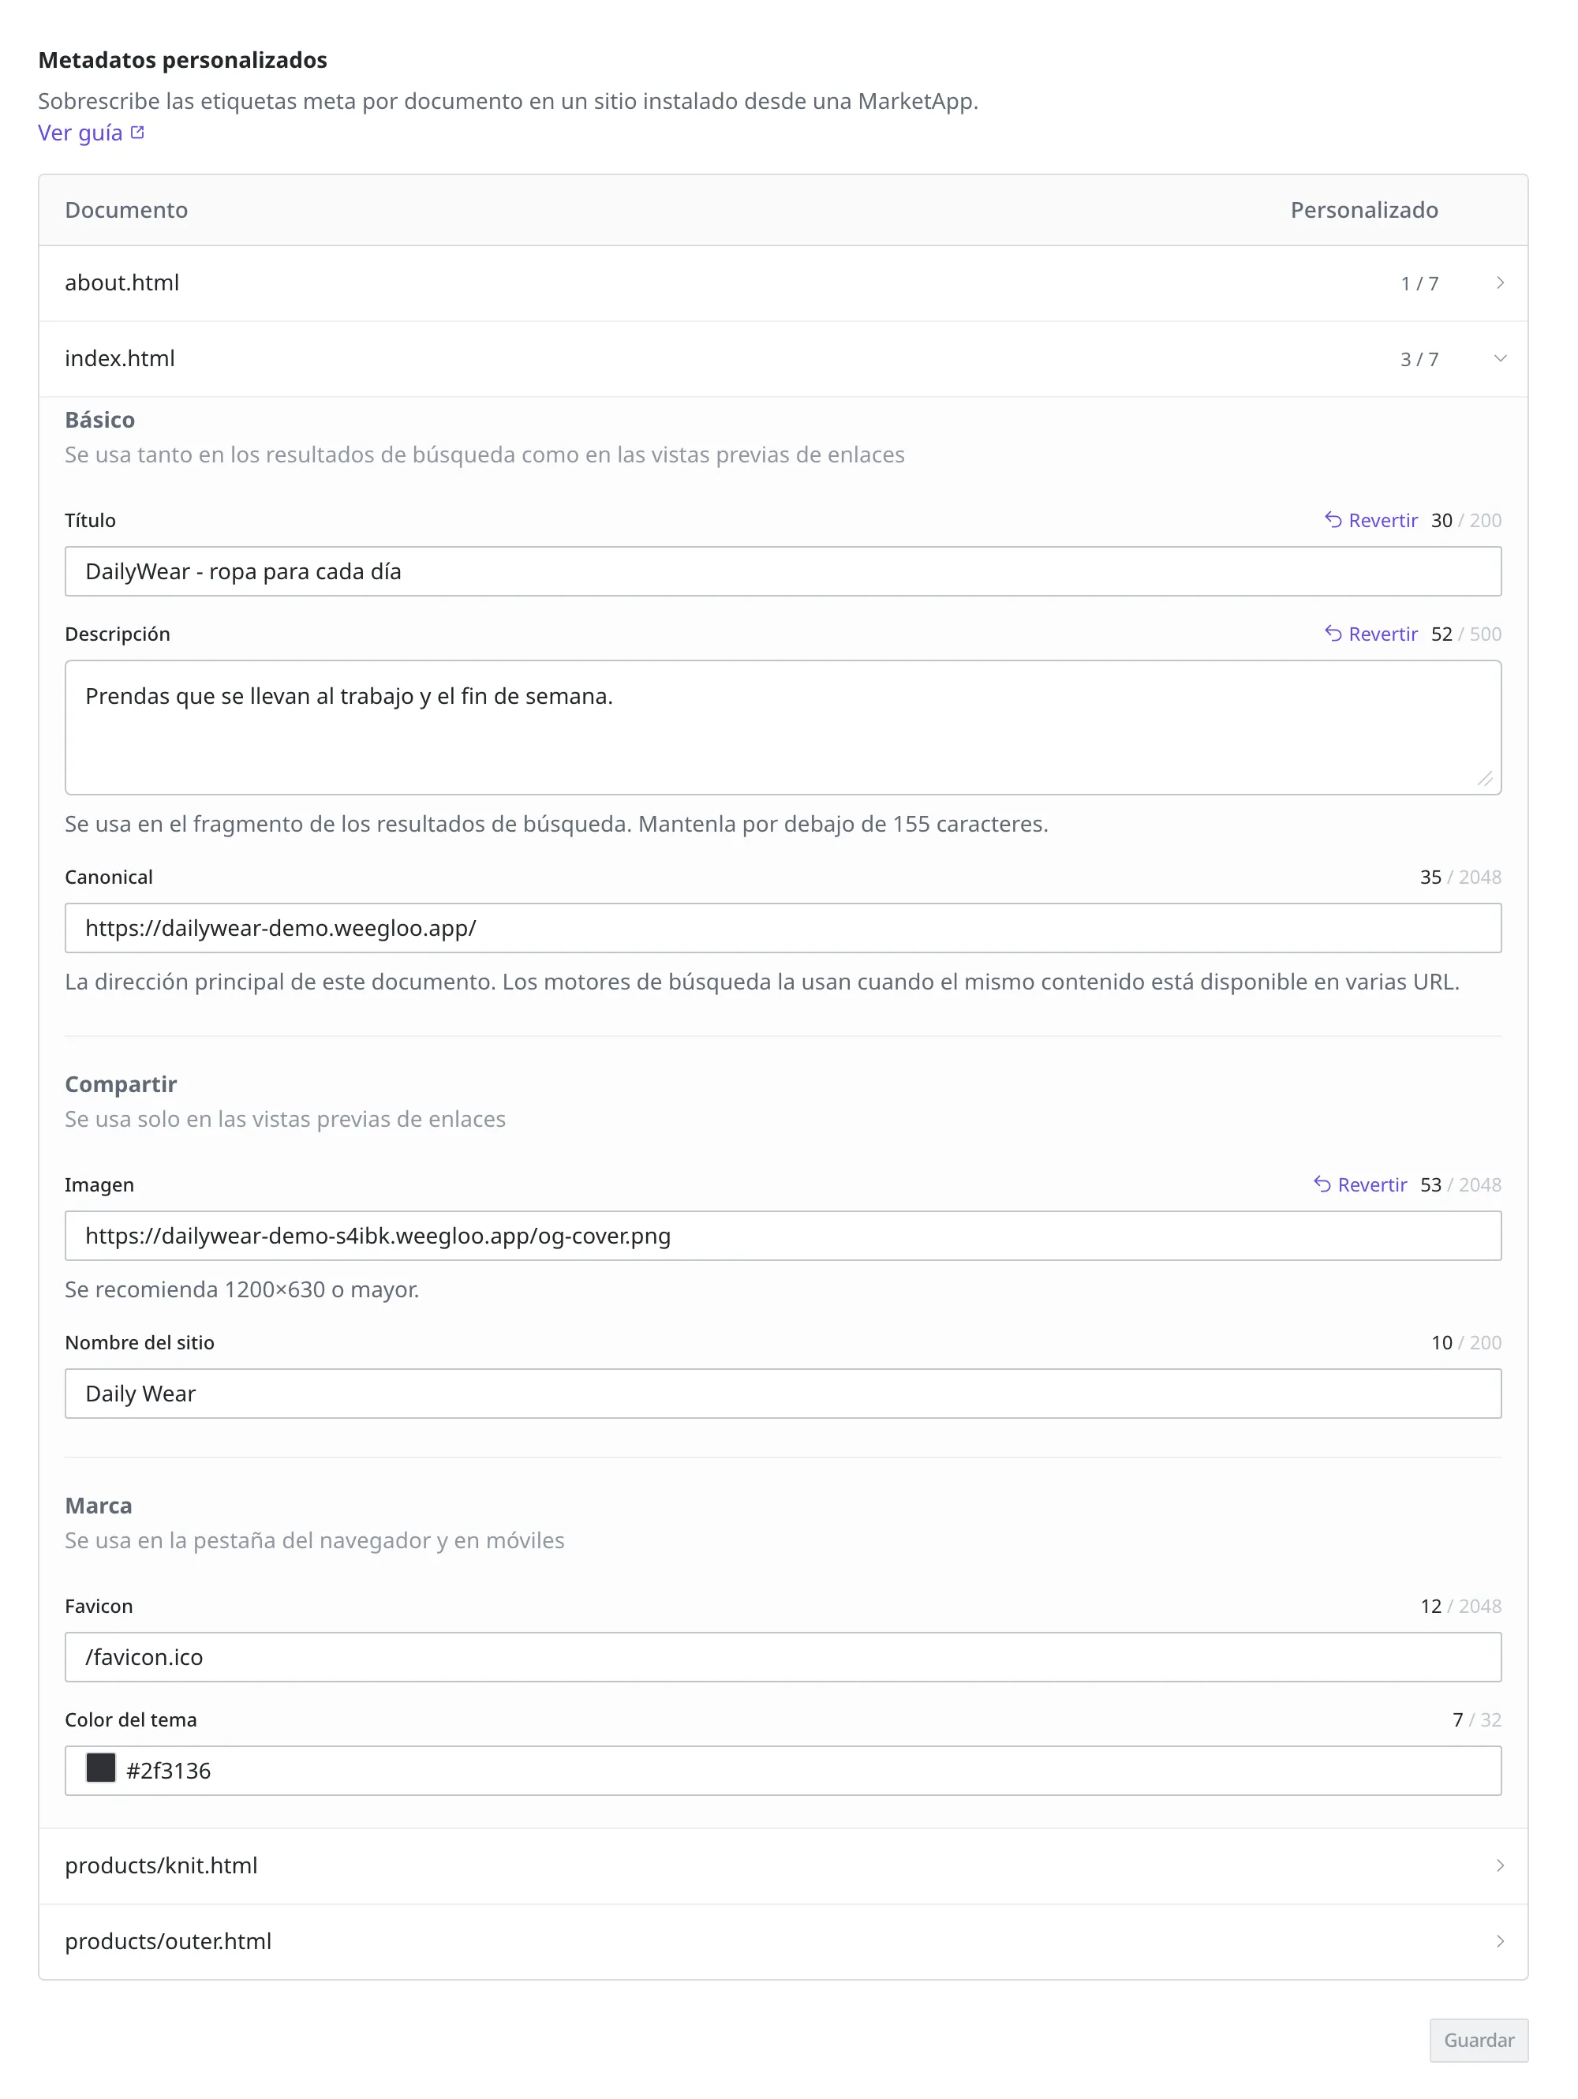Focus the Canonical URL field

[x=783, y=928]
